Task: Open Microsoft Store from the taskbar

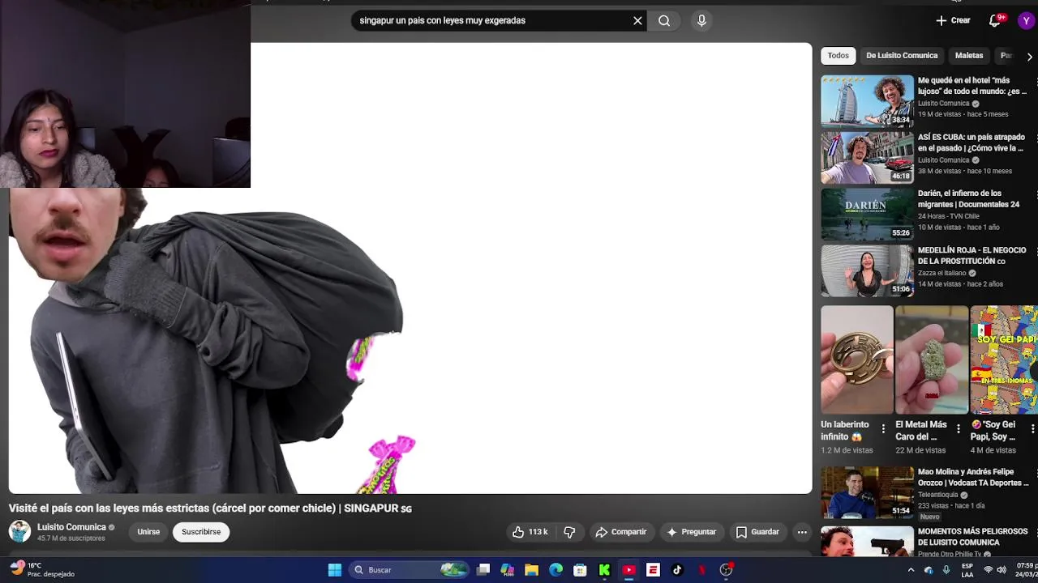Action: [580, 570]
